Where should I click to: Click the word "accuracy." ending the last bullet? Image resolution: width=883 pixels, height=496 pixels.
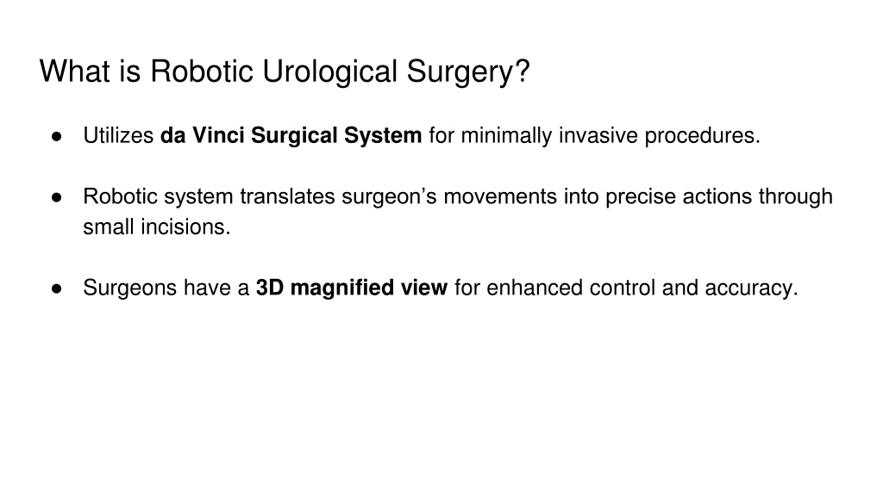tap(751, 288)
